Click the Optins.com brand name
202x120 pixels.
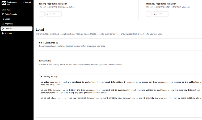coord(12,2)
